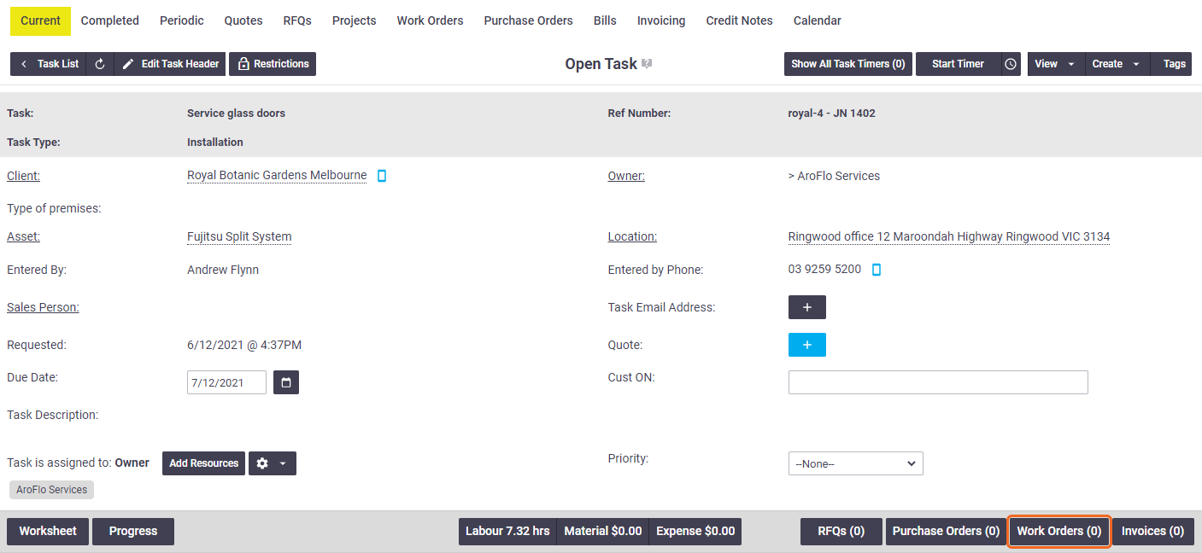Open Invoices (0) at bottom
Image resolution: width=1202 pixels, height=553 pixels.
(1152, 531)
